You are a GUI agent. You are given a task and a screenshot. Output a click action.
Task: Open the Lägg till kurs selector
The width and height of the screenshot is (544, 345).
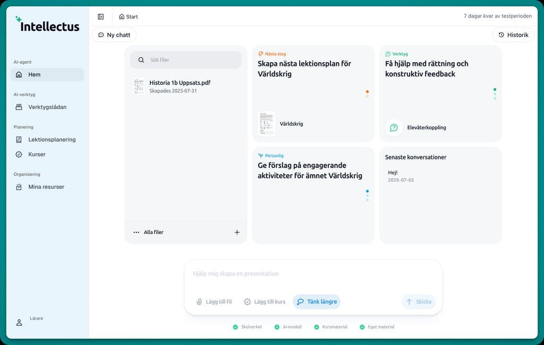pyautogui.click(x=265, y=301)
